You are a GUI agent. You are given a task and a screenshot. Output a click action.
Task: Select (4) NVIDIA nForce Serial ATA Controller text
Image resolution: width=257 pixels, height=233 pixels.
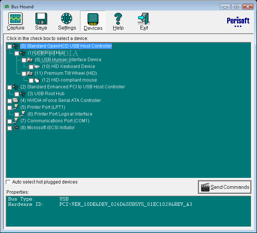click(x=60, y=100)
